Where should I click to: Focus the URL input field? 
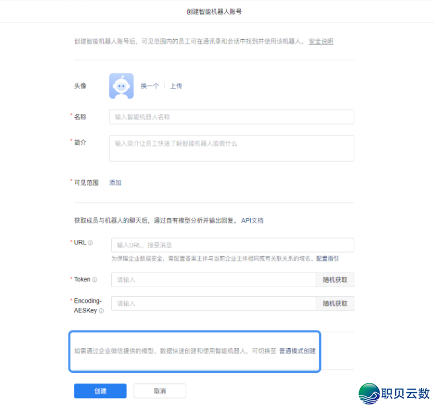[233, 245]
